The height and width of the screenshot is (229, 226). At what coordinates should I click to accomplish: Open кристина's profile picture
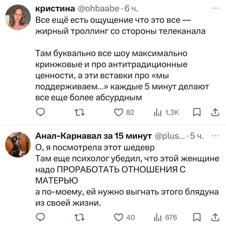[x=17, y=17]
